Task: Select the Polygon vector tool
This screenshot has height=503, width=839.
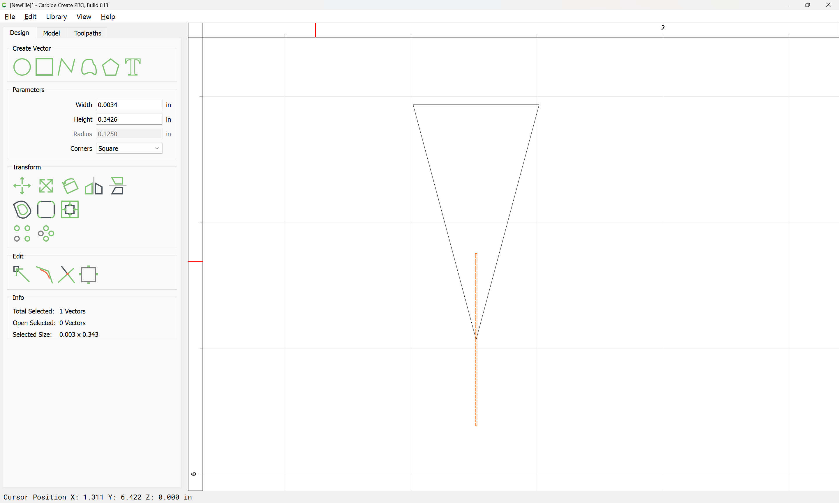Action: (x=111, y=67)
